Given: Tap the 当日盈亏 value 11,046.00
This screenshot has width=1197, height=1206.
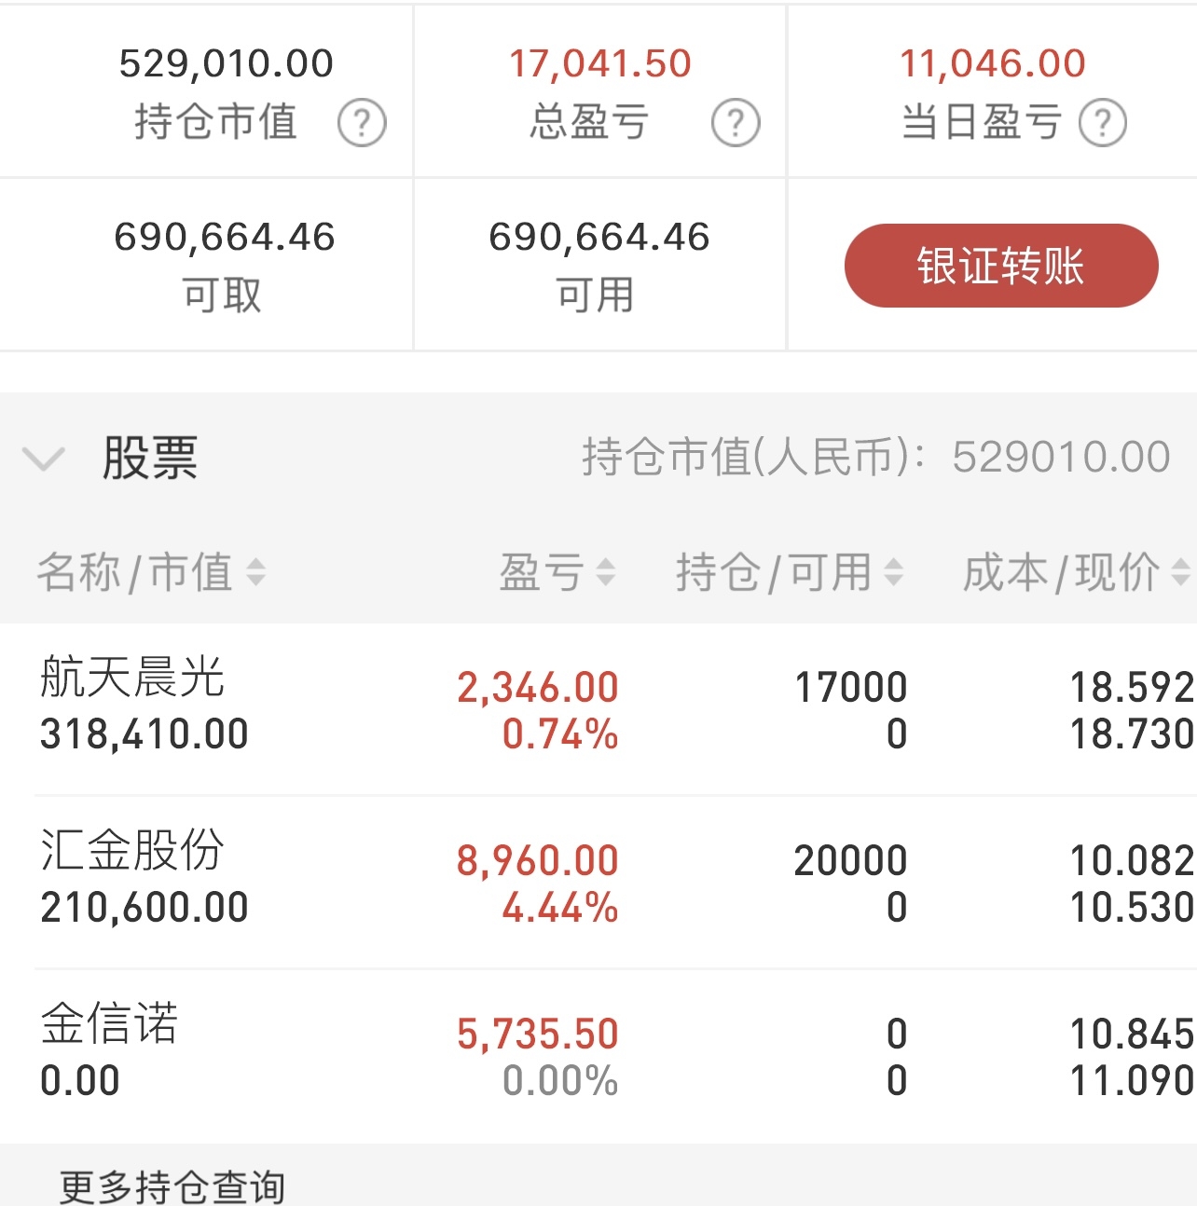Looking at the screenshot, I should (x=993, y=63).
